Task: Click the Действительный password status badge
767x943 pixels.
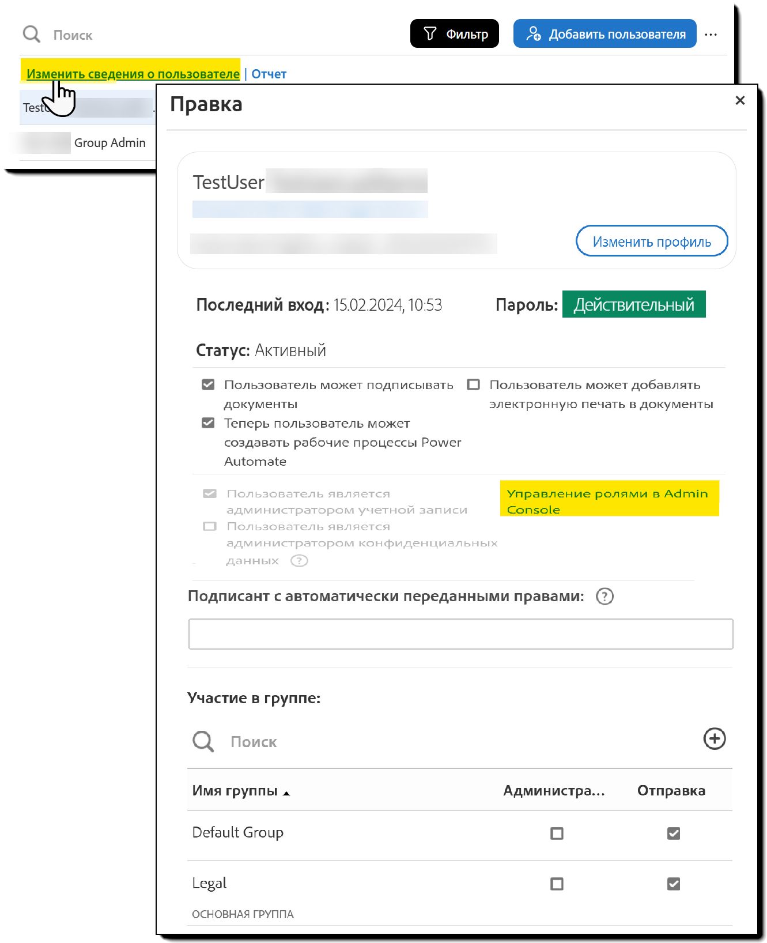Action: click(634, 304)
